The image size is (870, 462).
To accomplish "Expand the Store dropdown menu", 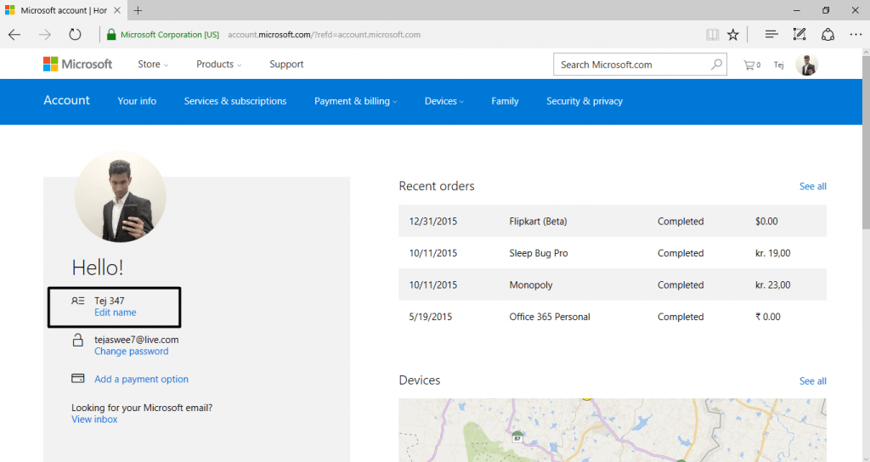I will click(153, 65).
